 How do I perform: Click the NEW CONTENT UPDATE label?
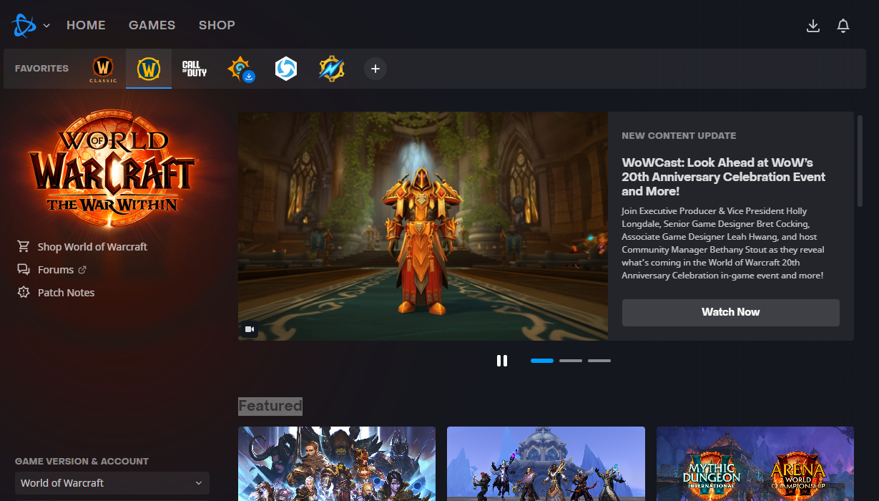click(679, 135)
